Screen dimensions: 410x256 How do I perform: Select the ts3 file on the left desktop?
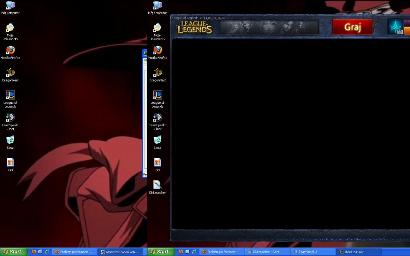(10, 165)
